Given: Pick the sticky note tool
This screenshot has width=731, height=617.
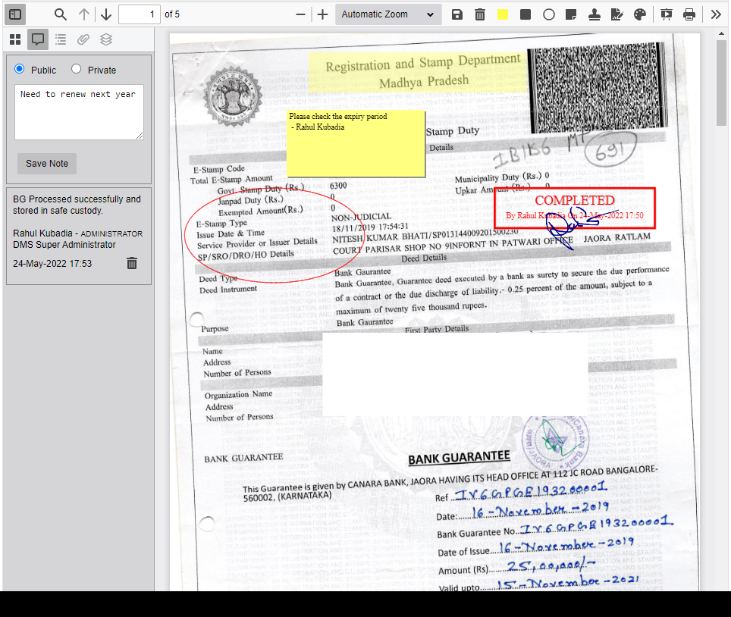Looking at the screenshot, I should (x=571, y=14).
